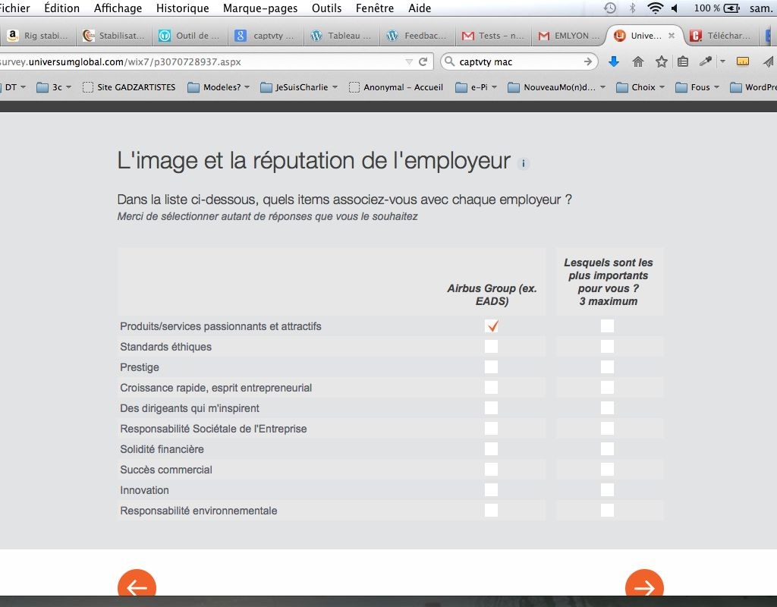This screenshot has width=777, height=607.
Task: Expand the e-Pi bookmarks folder
Action: 477,87
